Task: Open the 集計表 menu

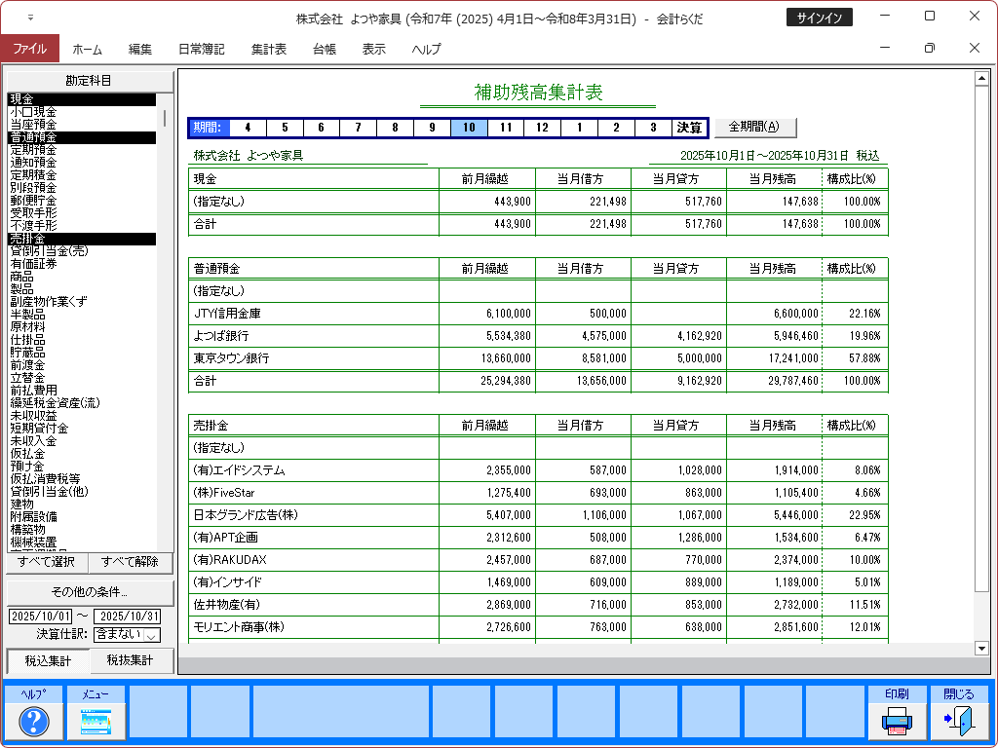Action: point(268,49)
